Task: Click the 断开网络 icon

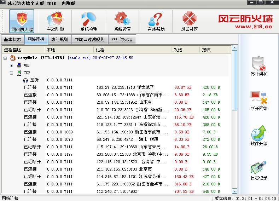Action: tap(259, 98)
